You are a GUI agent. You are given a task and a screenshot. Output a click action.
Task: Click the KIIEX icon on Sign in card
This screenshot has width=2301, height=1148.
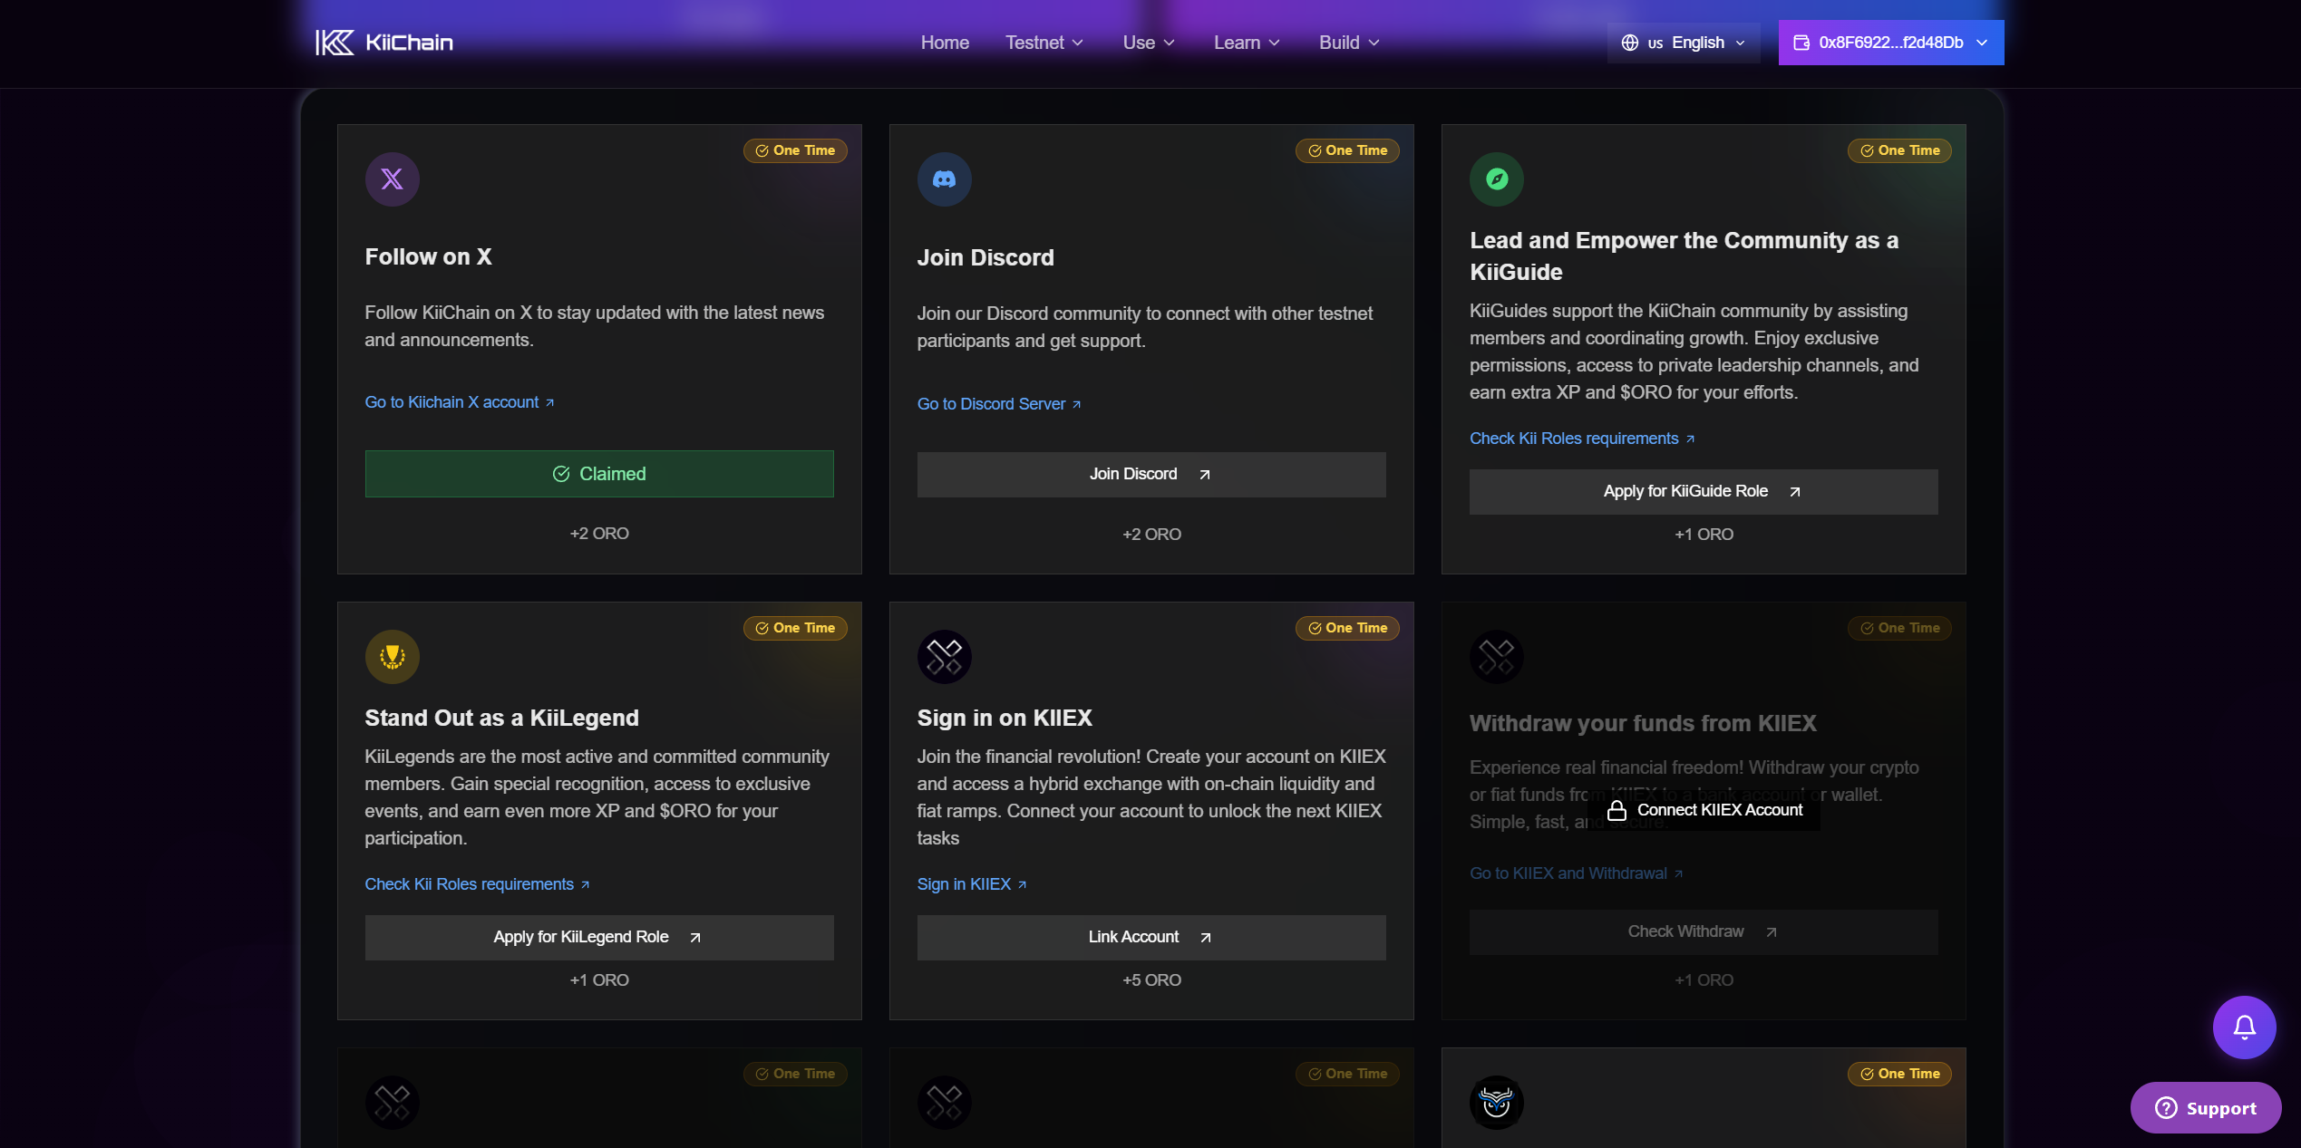point(944,656)
